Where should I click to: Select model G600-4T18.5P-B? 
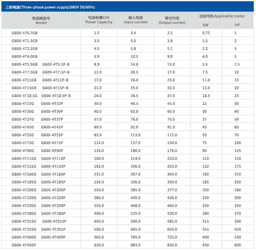pyautogui.click(x=56, y=96)
